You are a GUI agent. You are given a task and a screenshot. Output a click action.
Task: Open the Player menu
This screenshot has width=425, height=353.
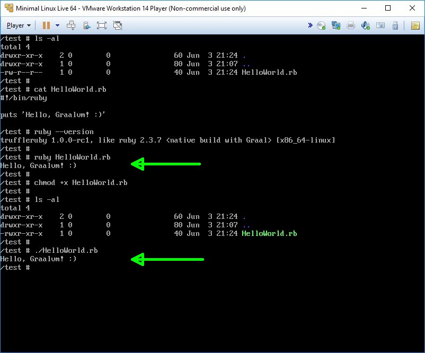(19, 25)
